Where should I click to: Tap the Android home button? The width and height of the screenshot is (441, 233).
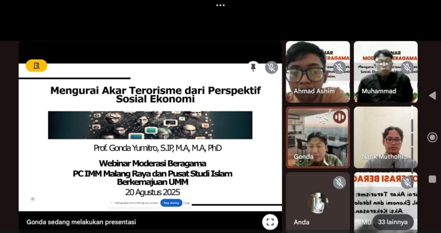pyautogui.click(x=432, y=137)
